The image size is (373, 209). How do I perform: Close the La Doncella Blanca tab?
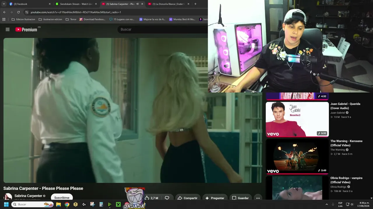(x=188, y=4)
